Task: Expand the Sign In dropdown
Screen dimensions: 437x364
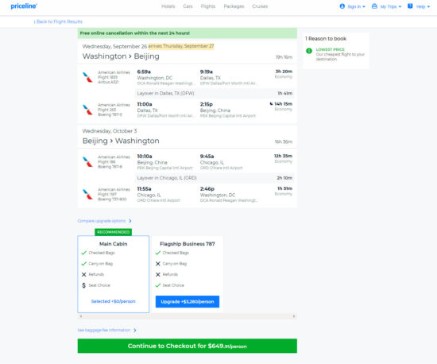Action: click(364, 6)
